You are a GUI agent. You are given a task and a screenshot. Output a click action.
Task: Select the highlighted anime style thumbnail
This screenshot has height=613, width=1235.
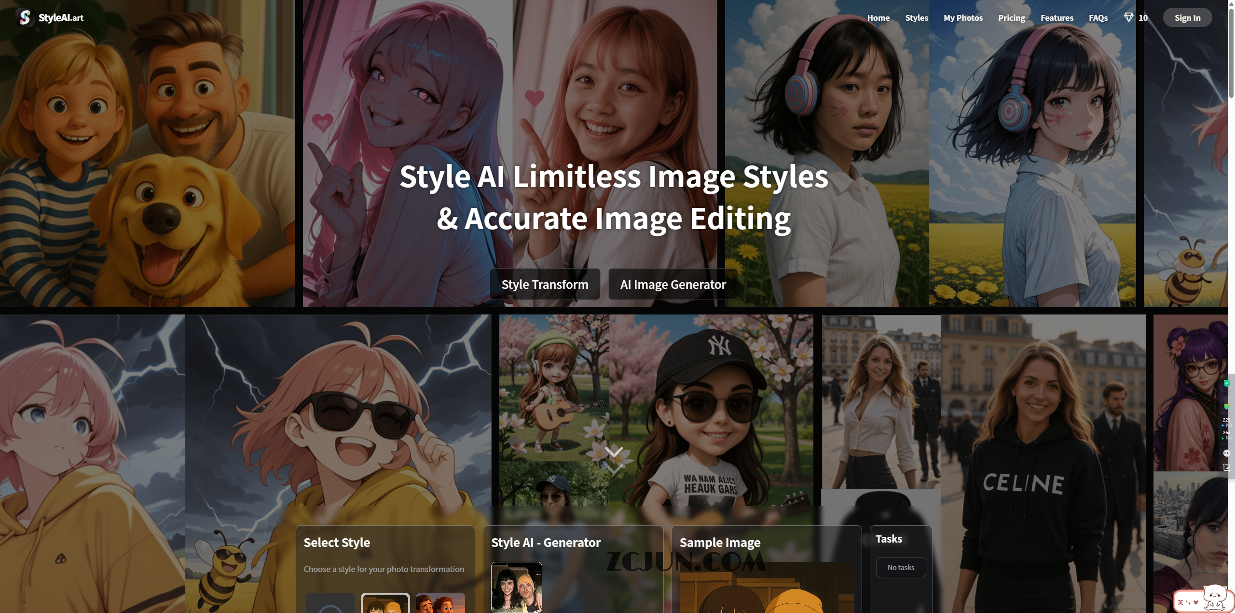click(385, 603)
